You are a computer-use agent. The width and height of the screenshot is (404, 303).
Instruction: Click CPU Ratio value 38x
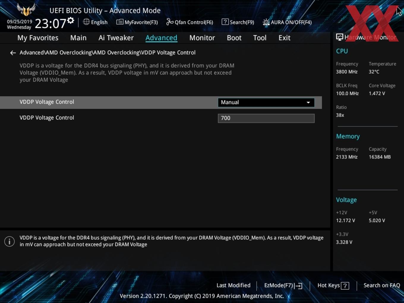coord(340,115)
